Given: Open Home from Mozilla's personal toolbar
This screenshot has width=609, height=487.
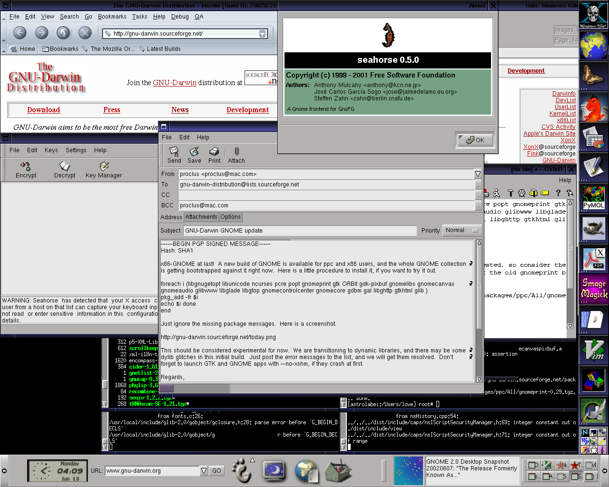Looking at the screenshot, I should [x=23, y=49].
